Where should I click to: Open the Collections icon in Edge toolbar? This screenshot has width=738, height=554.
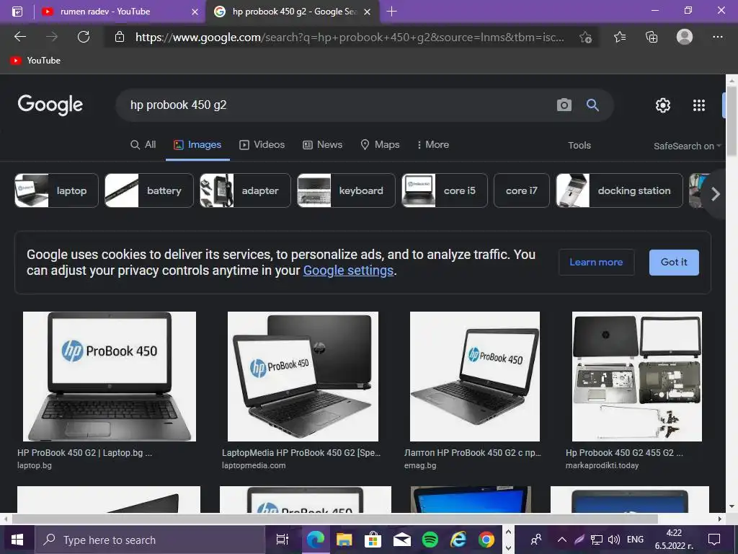tap(652, 37)
